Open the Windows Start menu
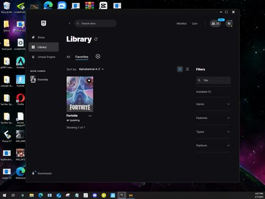The width and height of the screenshot is (265, 199). click(4, 195)
